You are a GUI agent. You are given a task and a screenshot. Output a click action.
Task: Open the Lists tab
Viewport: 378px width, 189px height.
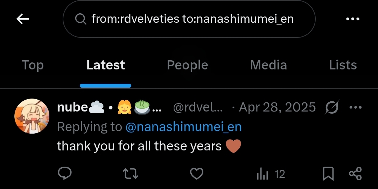pyautogui.click(x=343, y=65)
